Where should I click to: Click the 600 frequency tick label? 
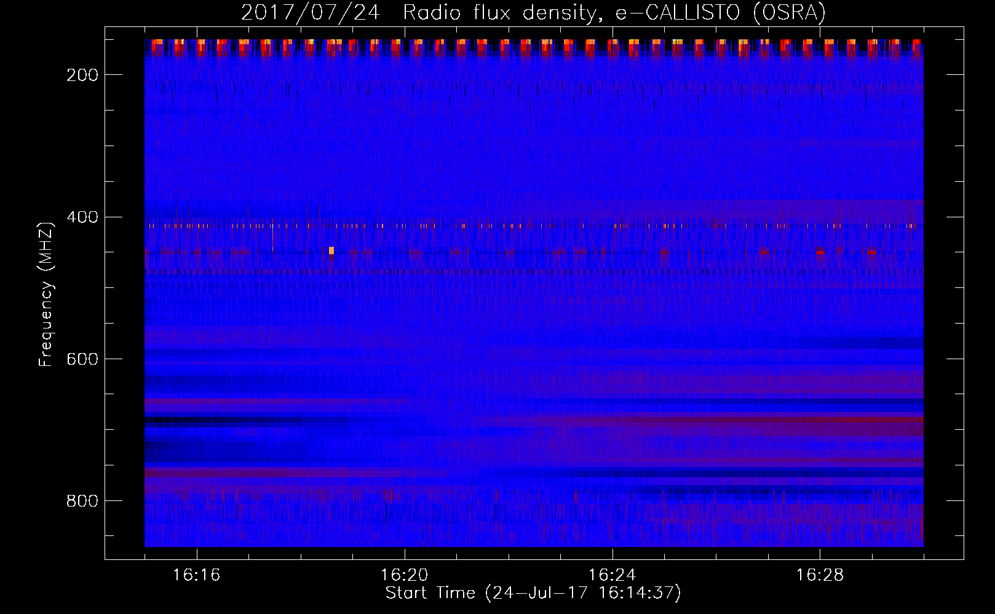click(x=82, y=359)
